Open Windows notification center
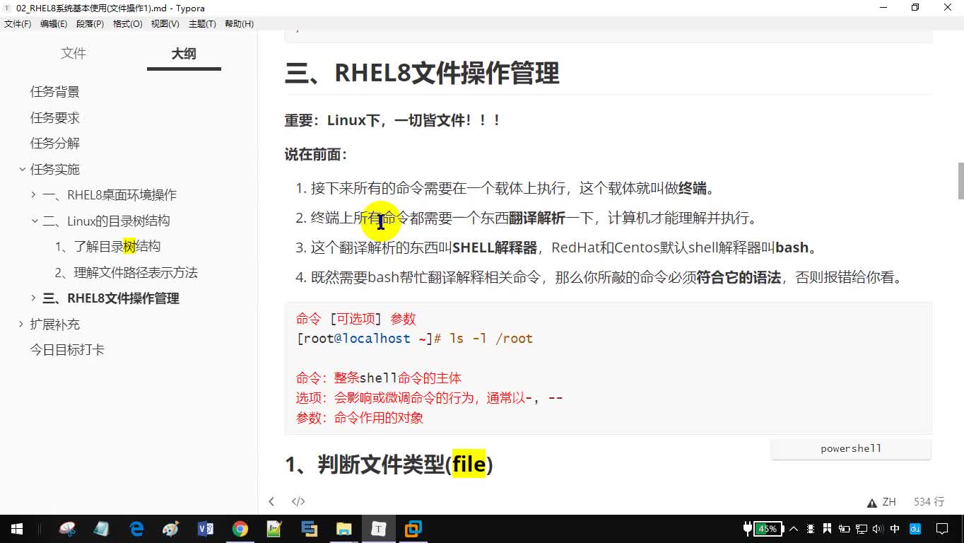Image resolution: width=964 pixels, height=543 pixels. tap(942, 528)
